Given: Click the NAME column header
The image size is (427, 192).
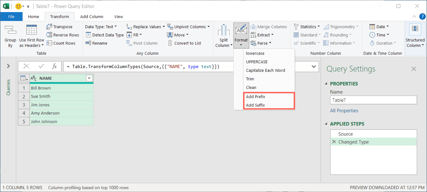Looking at the screenshot, I should point(62,78).
